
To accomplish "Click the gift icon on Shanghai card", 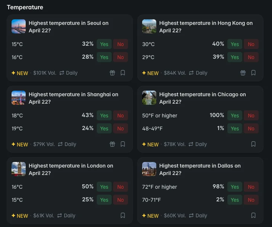I will pyautogui.click(x=112, y=144).
